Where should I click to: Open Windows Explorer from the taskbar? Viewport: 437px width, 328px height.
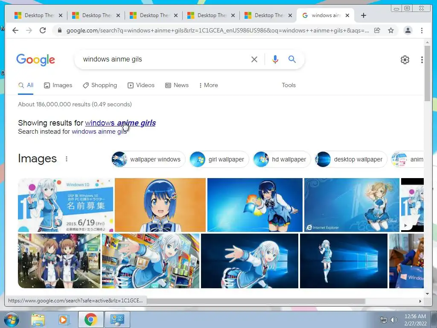pyautogui.click(x=38, y=319)
